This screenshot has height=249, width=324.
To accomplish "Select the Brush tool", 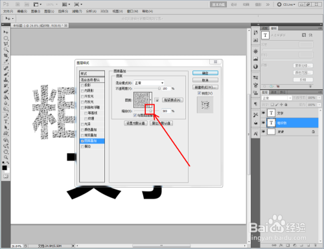I will point(6,74).
